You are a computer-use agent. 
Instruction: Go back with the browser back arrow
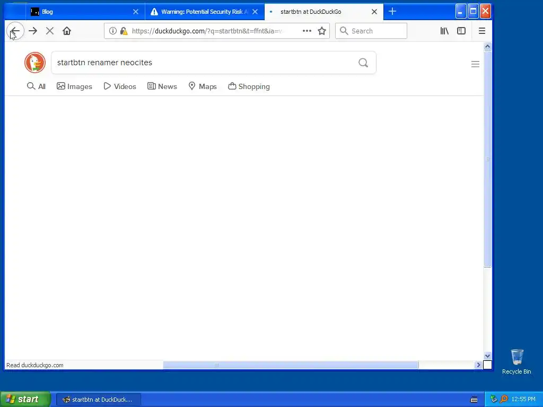click(15, 31)
